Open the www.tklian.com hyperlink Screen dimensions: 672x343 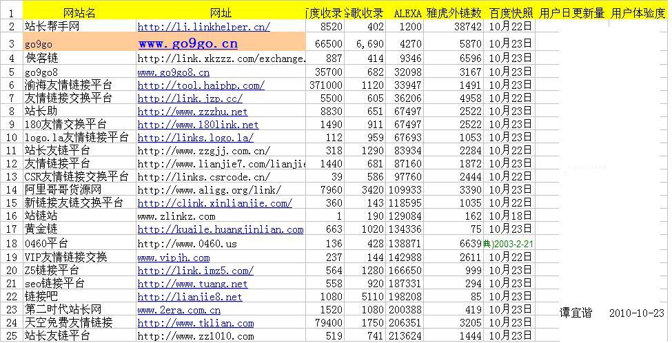(195, 323)
